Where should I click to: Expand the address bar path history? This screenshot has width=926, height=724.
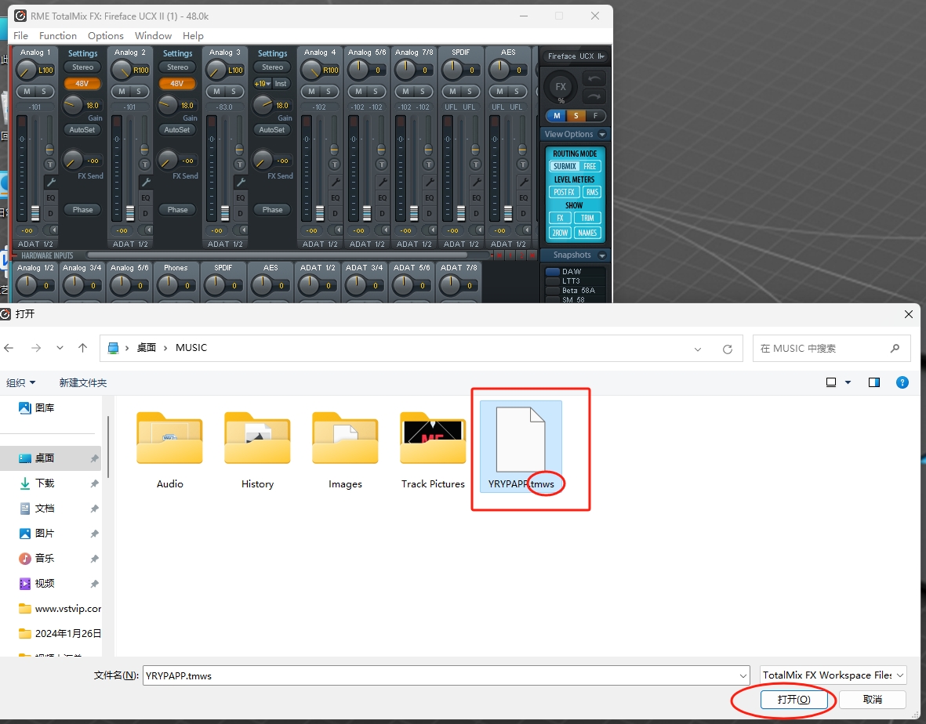pyautogui.click(x=698, y=349)
